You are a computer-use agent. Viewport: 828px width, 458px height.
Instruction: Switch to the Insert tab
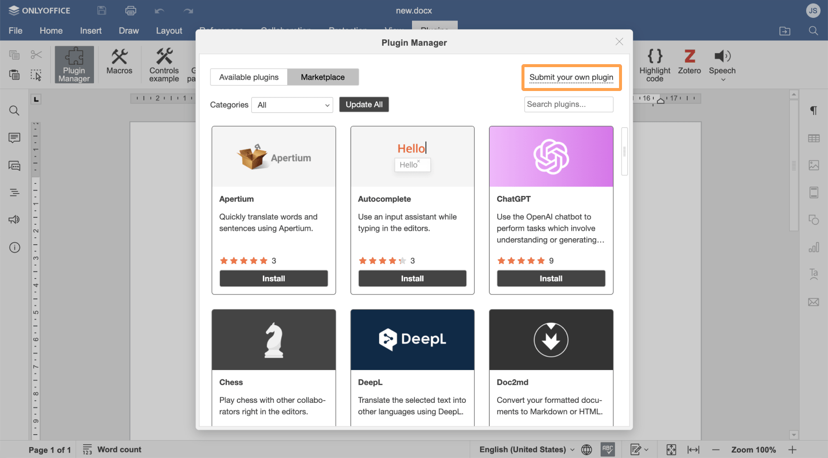pos(91,31)
